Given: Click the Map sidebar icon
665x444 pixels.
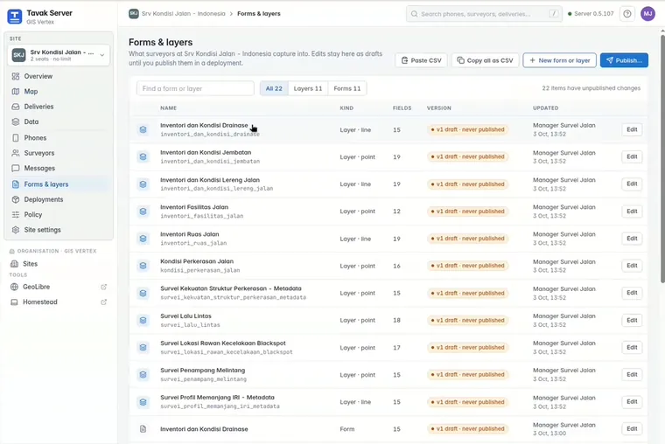Looking at the screenshot, I should click(16, 92).
